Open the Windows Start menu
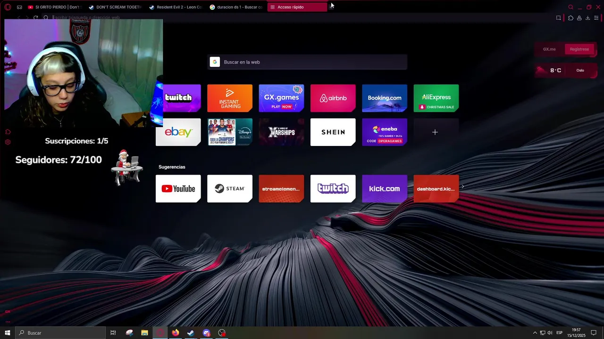 [x=7, y=333]
